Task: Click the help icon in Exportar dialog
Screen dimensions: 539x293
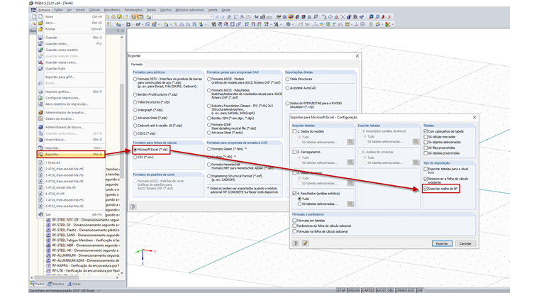Action: pos(133,206)
